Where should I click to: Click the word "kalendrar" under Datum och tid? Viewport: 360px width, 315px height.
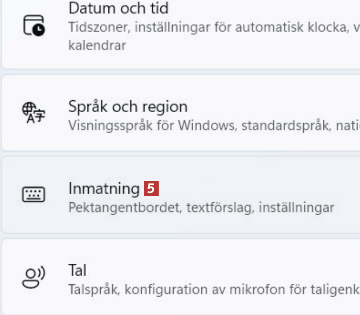[97, 45]
